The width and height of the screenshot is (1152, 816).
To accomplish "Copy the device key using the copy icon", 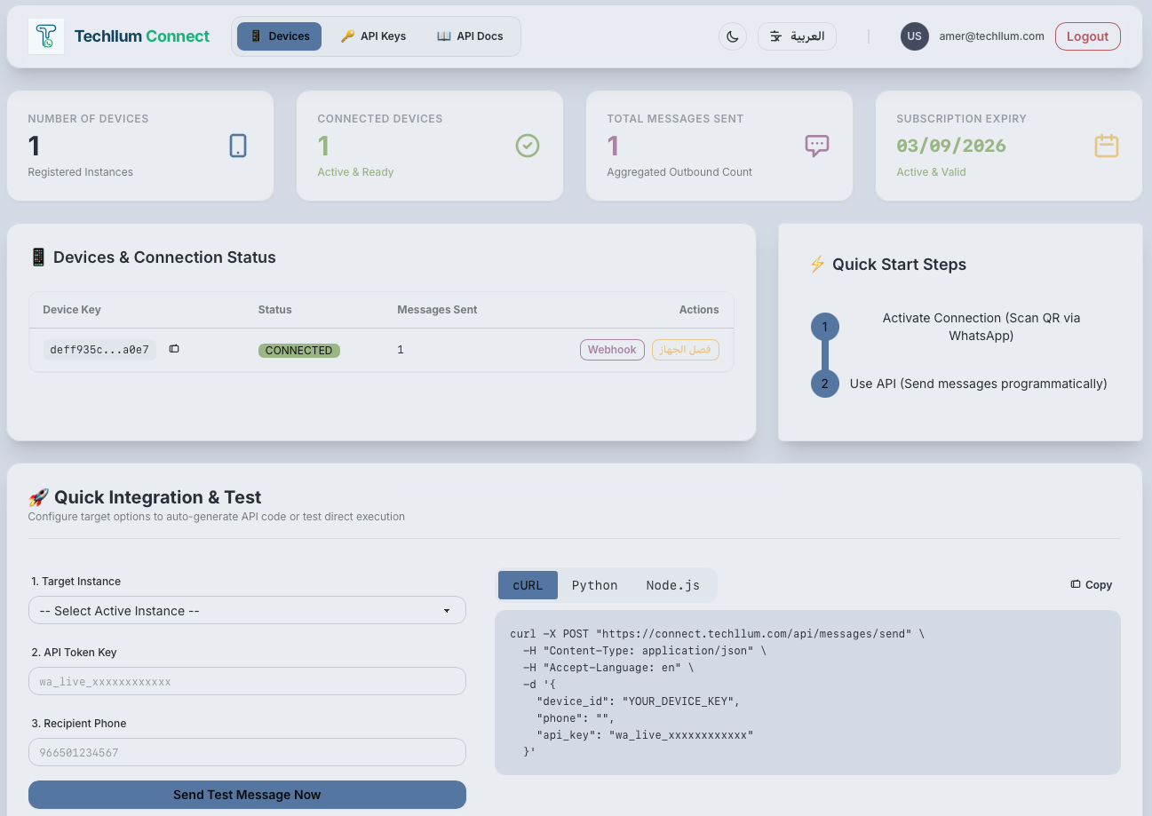I will pyautogui.click(x=174, y=349).
